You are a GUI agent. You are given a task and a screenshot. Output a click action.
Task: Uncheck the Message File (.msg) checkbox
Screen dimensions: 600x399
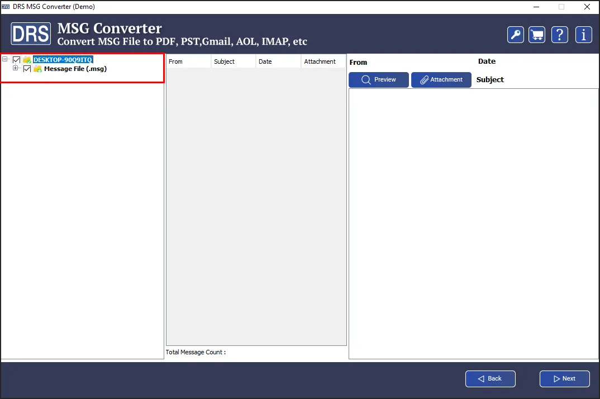[x=27, y=69]
